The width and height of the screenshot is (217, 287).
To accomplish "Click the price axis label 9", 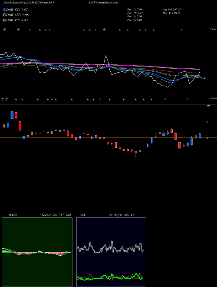I will click(x=207, y=122).
